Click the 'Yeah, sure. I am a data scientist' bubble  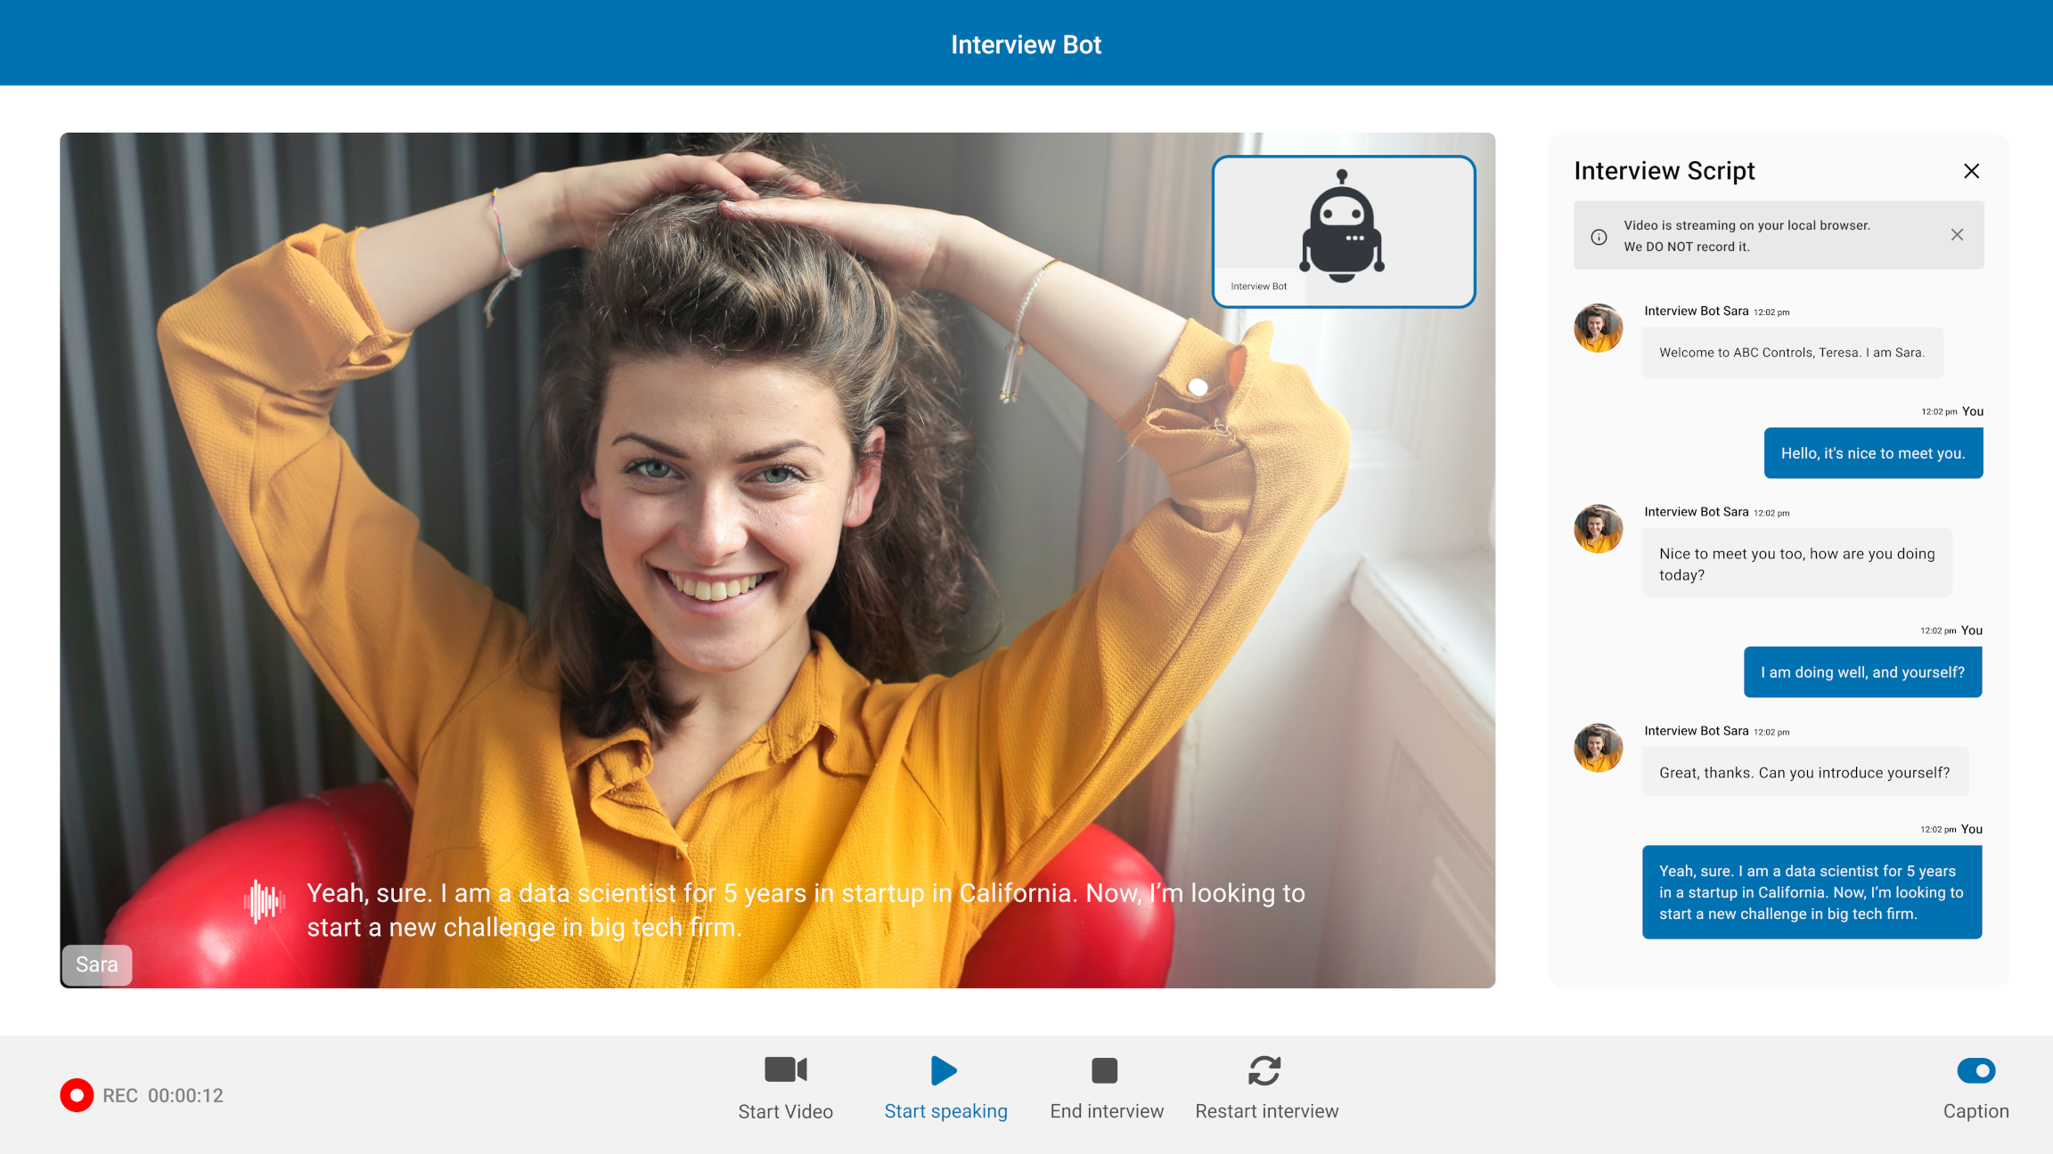pyautogui.click(x=1812, y=892)
